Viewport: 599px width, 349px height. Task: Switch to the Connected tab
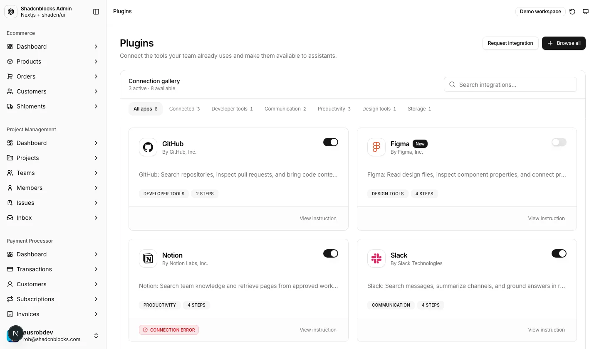click(185, 109)
